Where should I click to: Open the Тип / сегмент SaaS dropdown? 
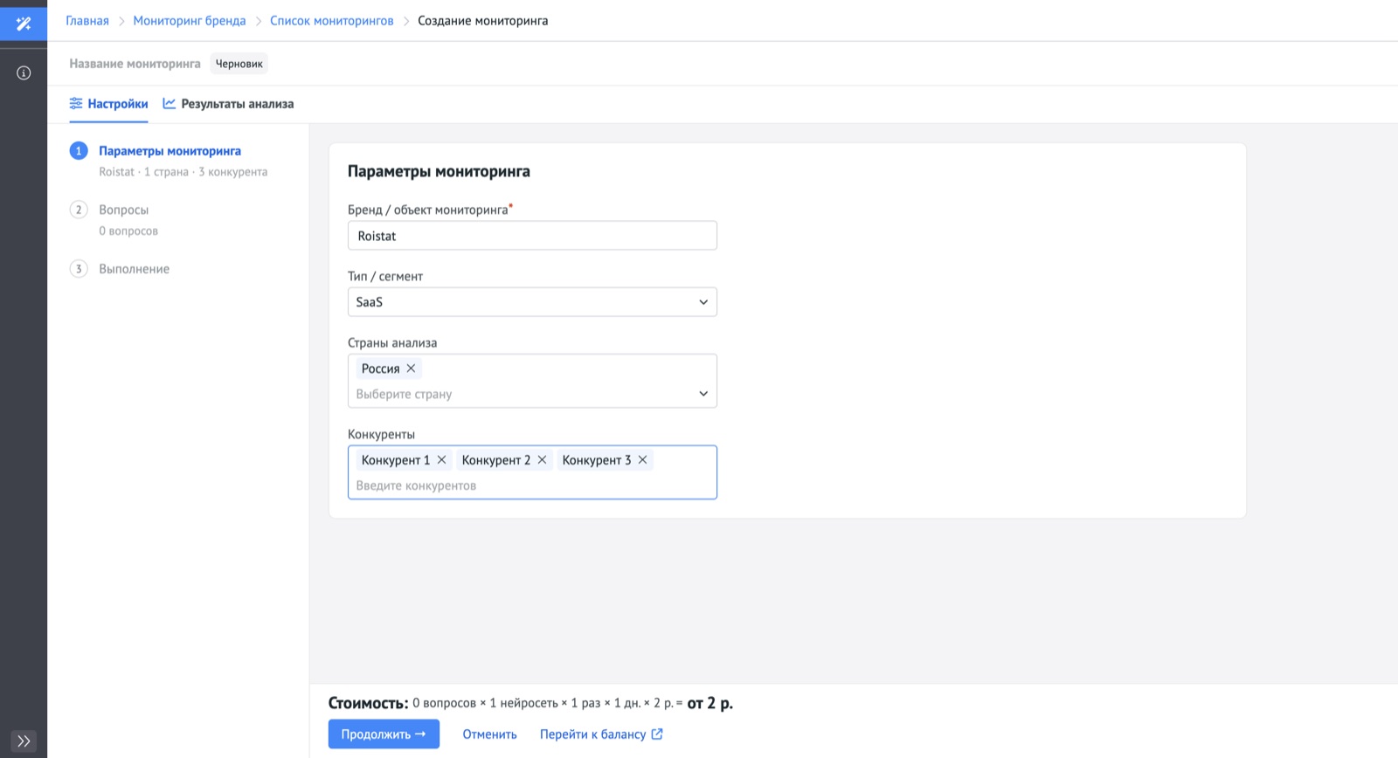coord(532,302)
